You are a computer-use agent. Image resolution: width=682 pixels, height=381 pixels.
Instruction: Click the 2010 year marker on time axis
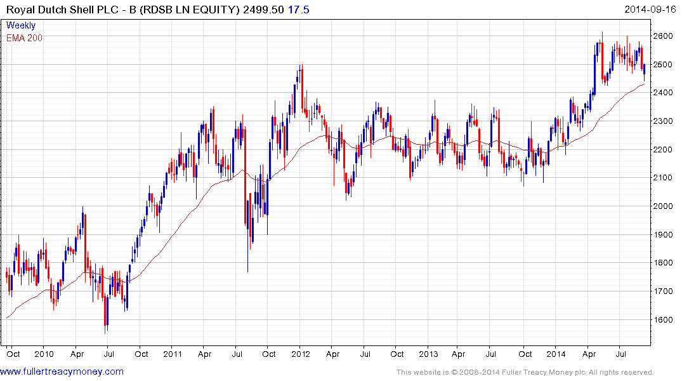(44, 354)
